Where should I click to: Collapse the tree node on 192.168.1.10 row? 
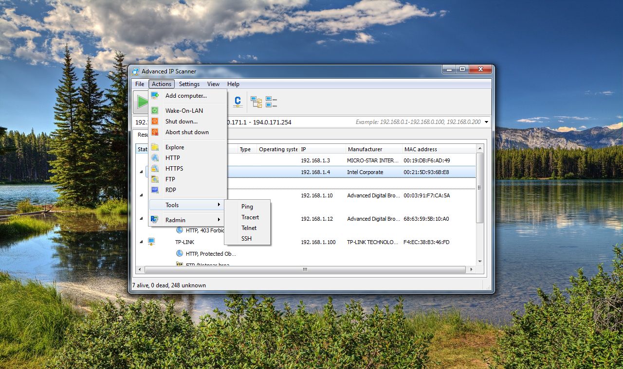coord(142,195)
